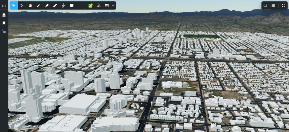Screen dimensions: 289x132
Task: Open the hierarchy tree panel
Action: 4,31
